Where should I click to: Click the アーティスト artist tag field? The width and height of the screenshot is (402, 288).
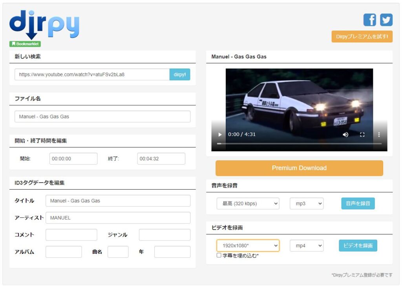point(118,217)
